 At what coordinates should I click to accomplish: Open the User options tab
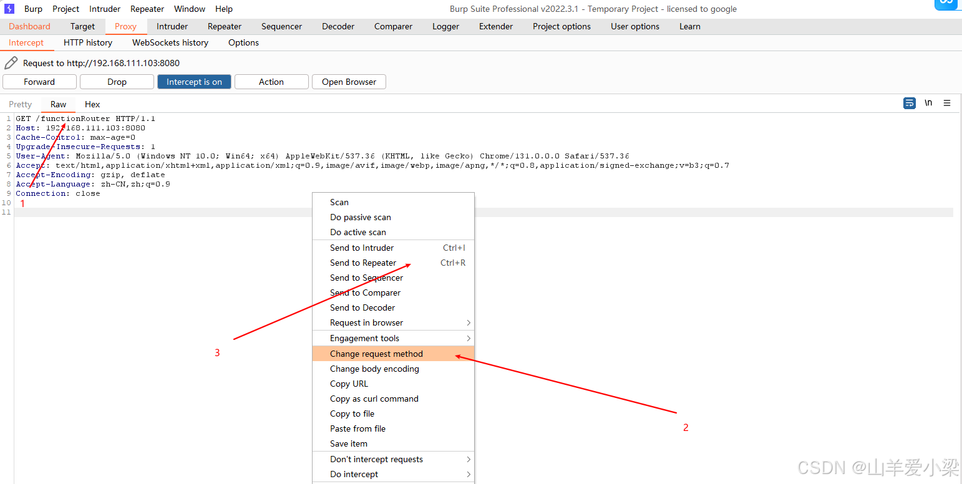[635, 26]
